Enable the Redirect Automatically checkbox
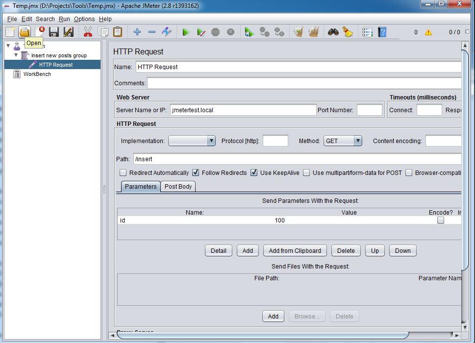This screenshot has height=343, width=475. [x=123, y=173]
